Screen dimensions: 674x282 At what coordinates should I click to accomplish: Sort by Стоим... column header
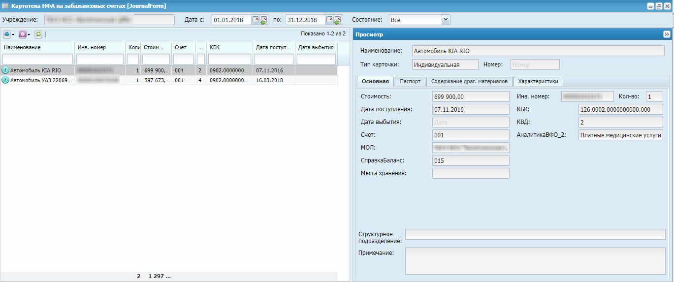156,47
